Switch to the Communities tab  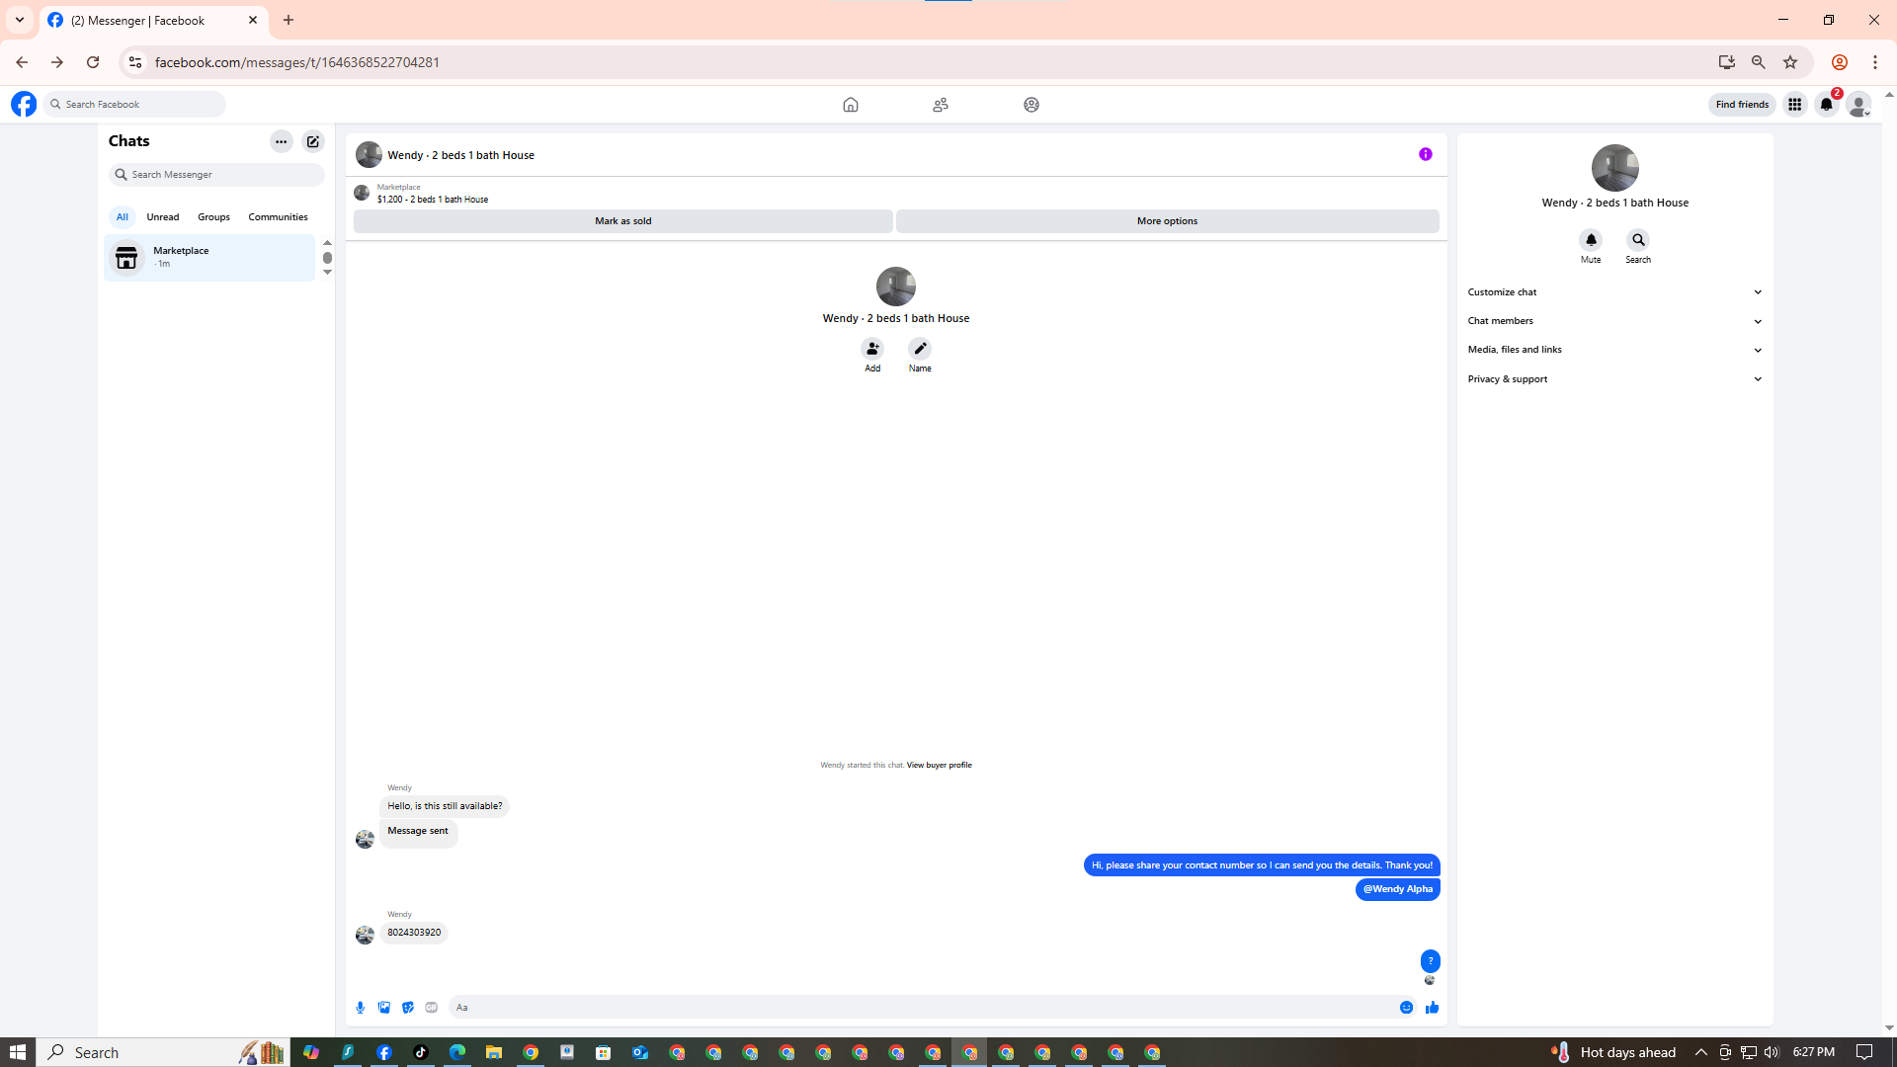278,217
